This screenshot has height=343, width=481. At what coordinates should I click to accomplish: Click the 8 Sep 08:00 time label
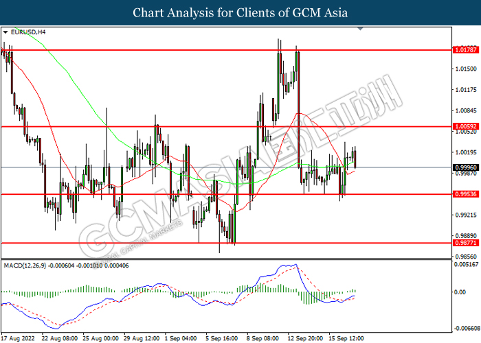(263, 338)
